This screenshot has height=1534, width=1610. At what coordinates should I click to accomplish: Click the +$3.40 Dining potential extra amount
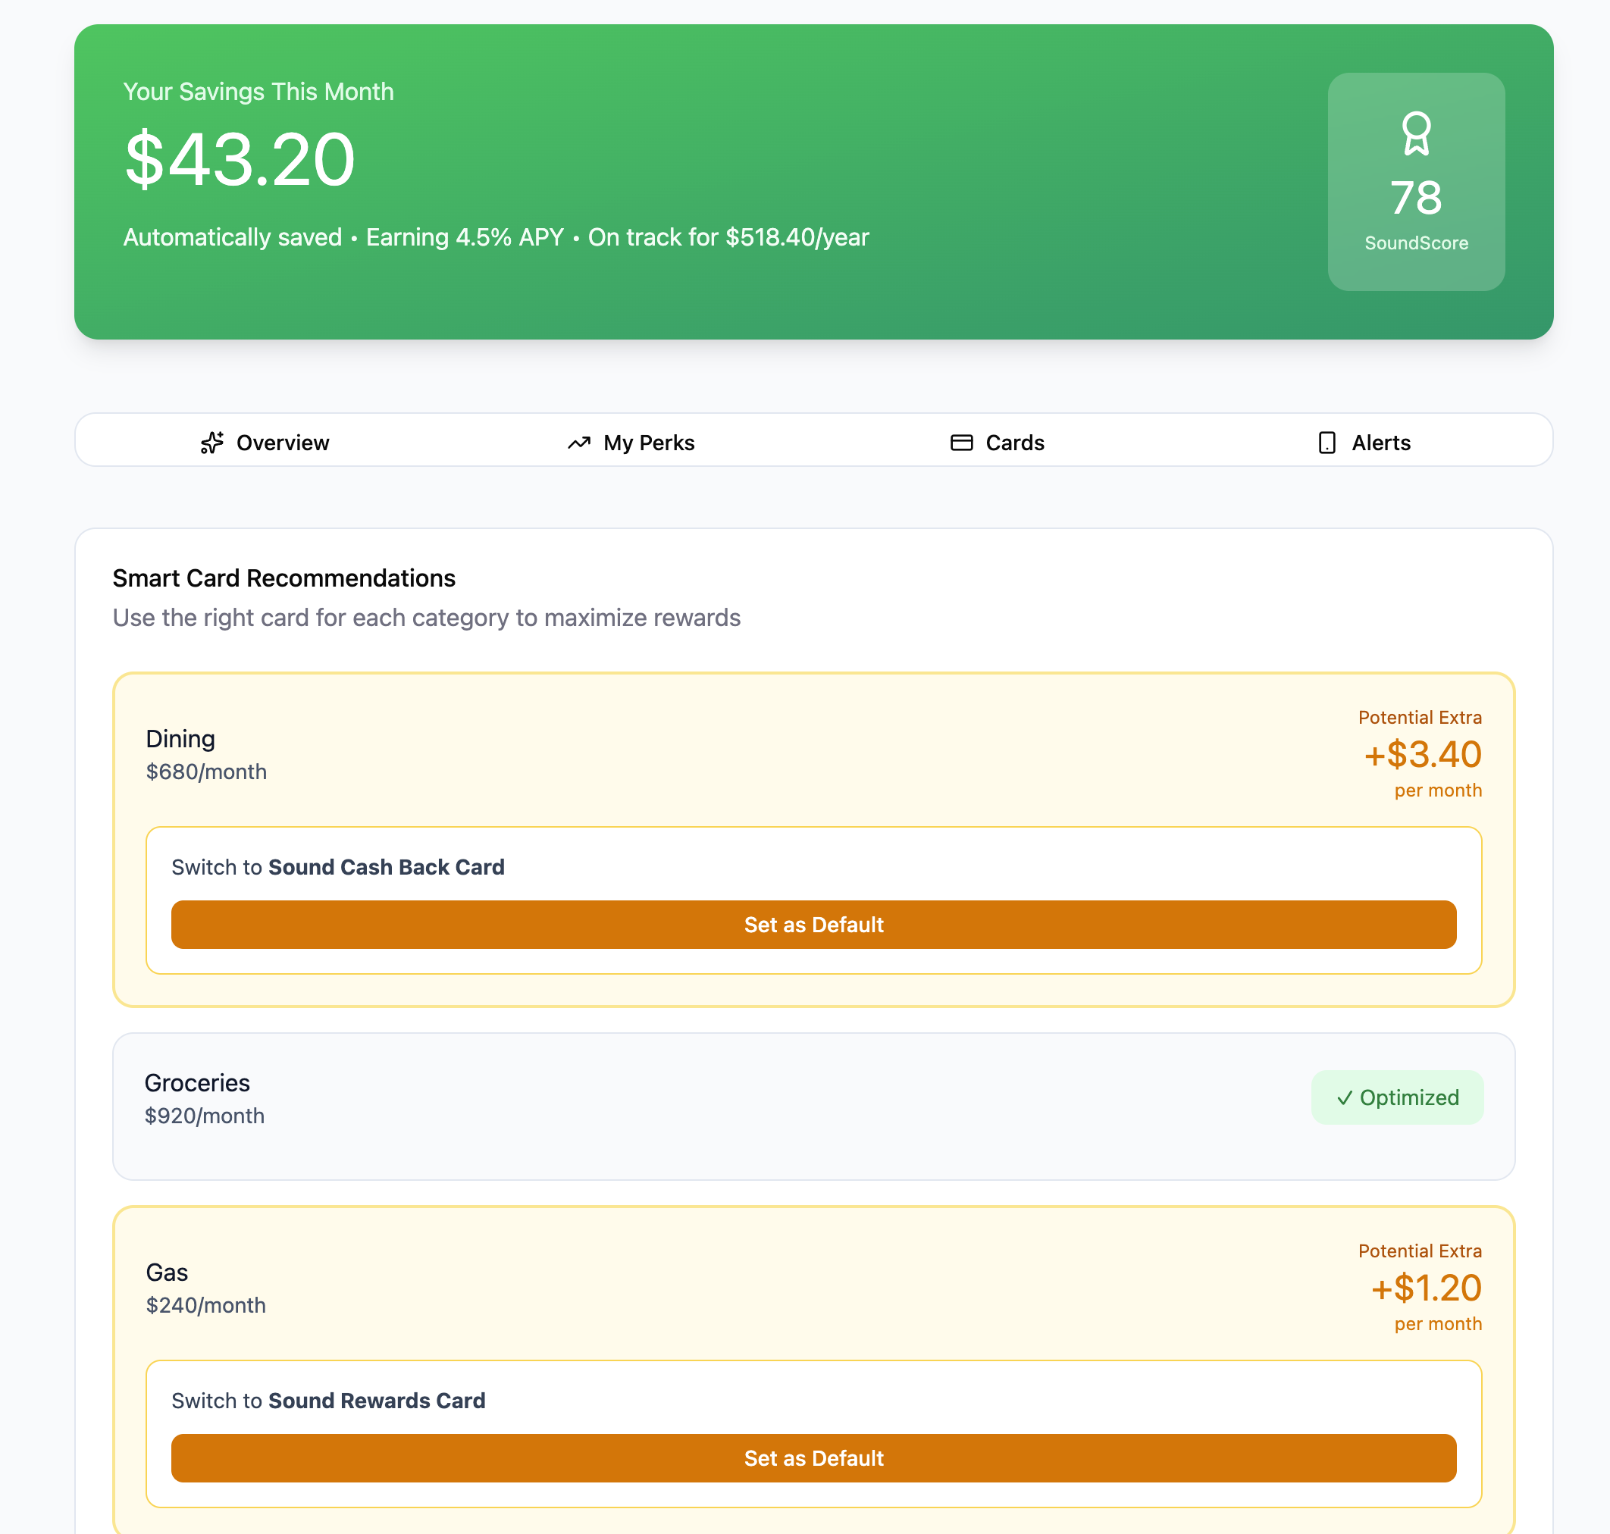(x=1422, y=754)
